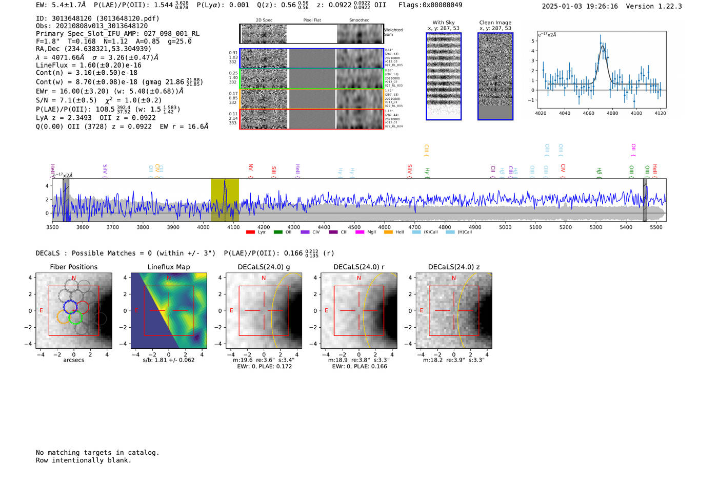Open the blue-bordered fiber 2D Spec cutout
This screenshot has width=718, height=488.
(264, 58)
